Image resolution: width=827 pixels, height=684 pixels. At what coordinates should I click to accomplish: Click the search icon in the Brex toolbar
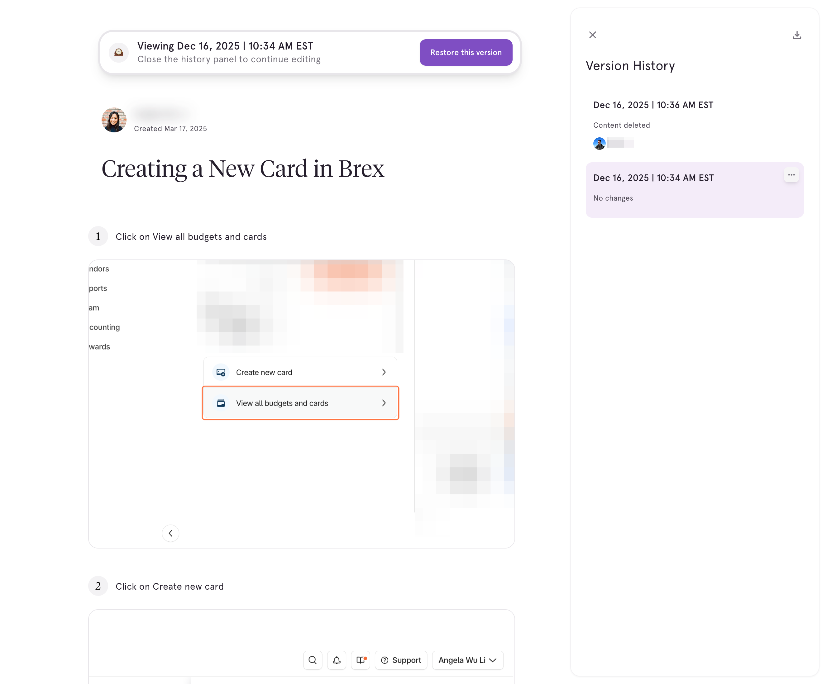(313, 660)
